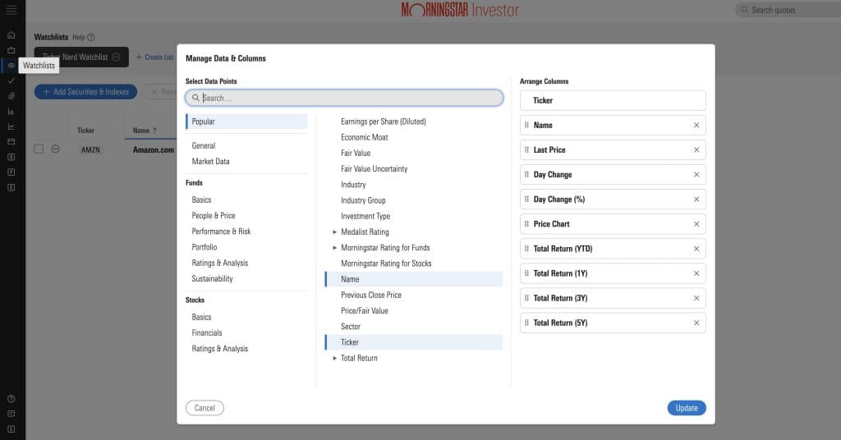Viewport: 841px width, 440px height.
Task: Click the Search quotes field
Action: pyautogui.click(x=788, y=10)
